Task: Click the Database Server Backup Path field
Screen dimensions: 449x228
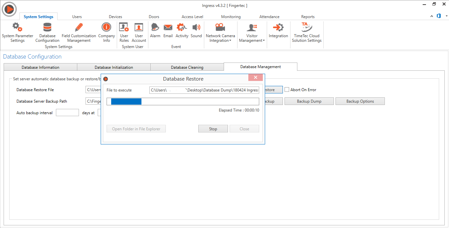Action: [93, 101]
